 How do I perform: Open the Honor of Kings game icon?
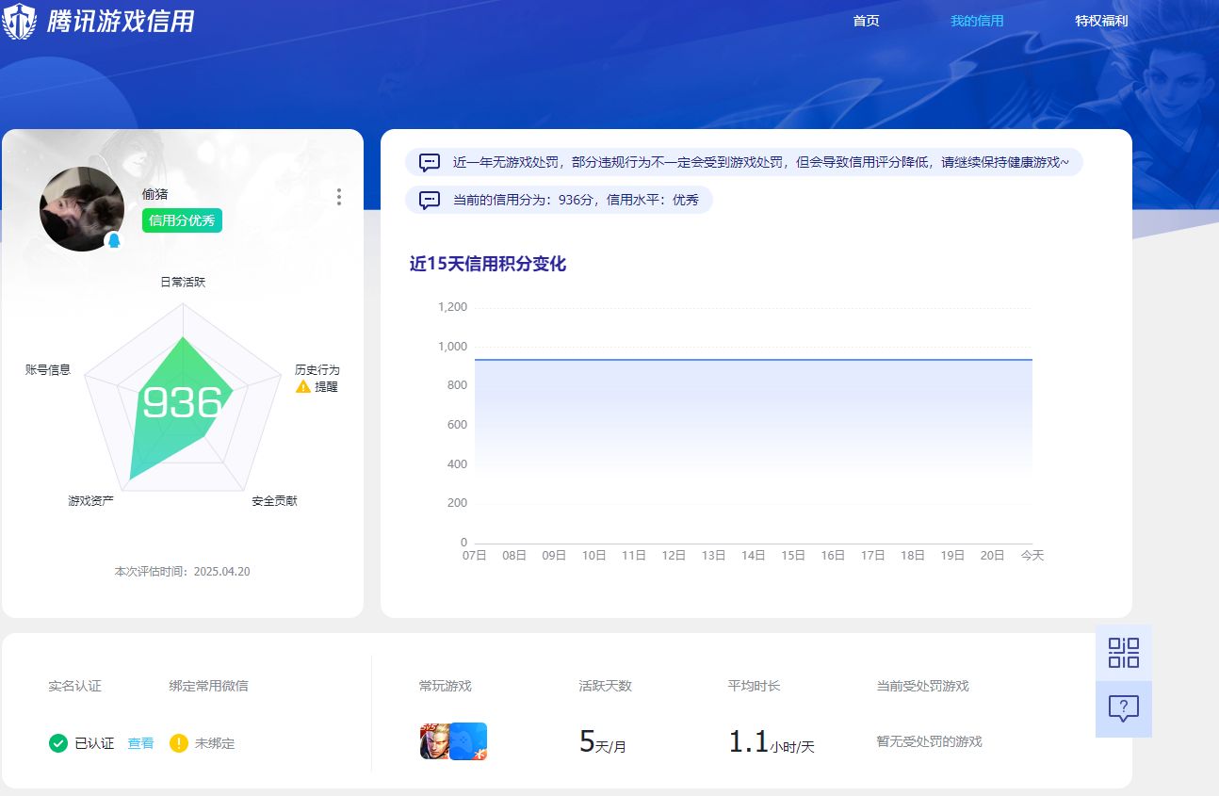tap(435, 741)
